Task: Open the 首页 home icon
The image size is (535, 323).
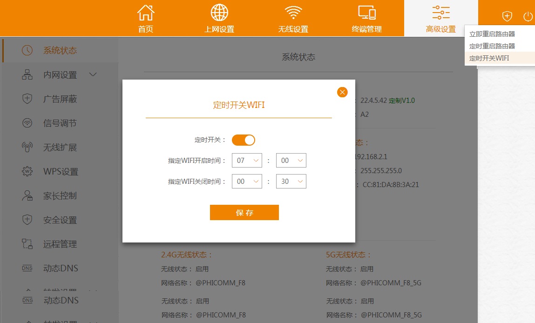Action: [x=146, y=13]
